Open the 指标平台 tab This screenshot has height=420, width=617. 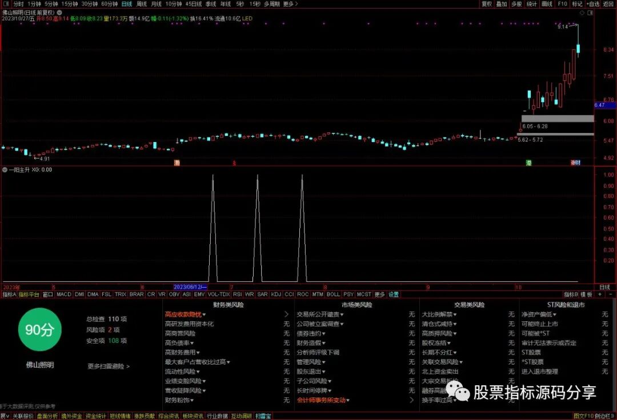pyautogui.click(x=29, y=294)
